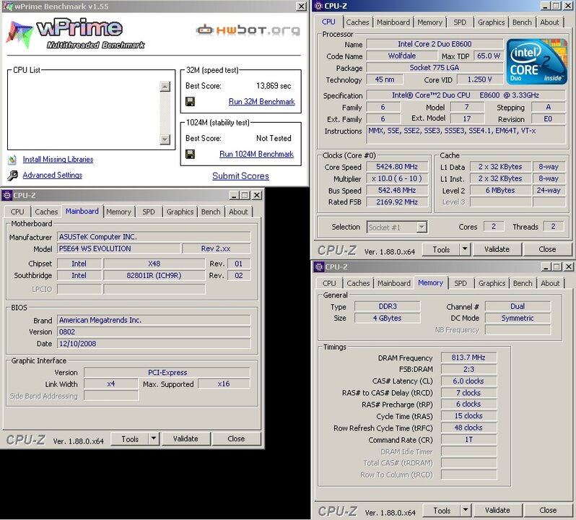Click Tools button in the Memory window
Viewport: 576px width, 520px height.
pos(442,511)
